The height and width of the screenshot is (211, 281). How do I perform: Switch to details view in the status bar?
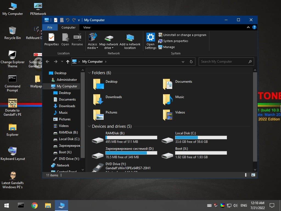[x=247, y=175]
